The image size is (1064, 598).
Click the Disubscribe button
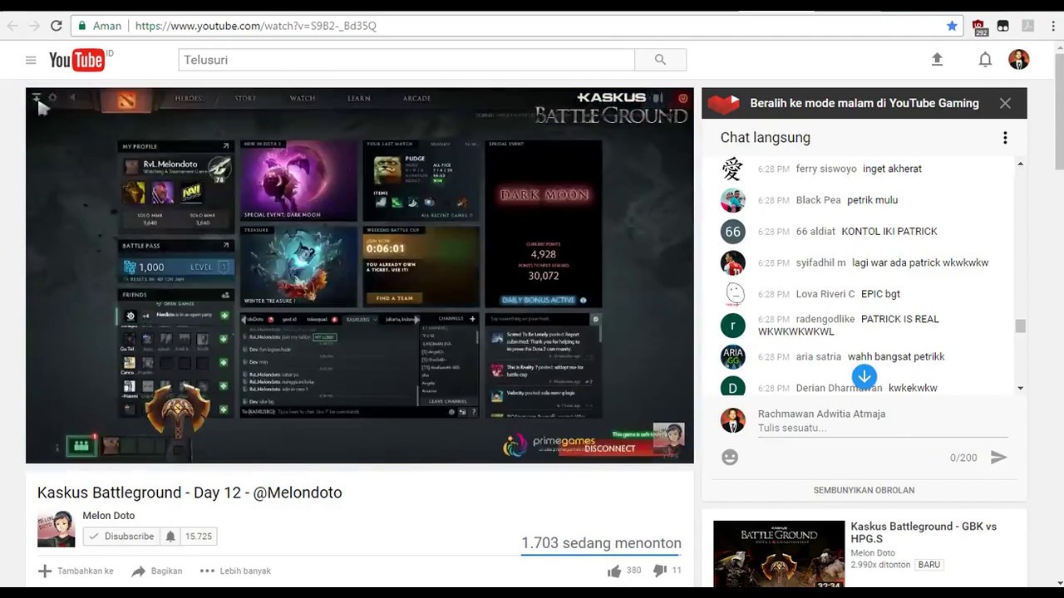[x=121, y=537]
